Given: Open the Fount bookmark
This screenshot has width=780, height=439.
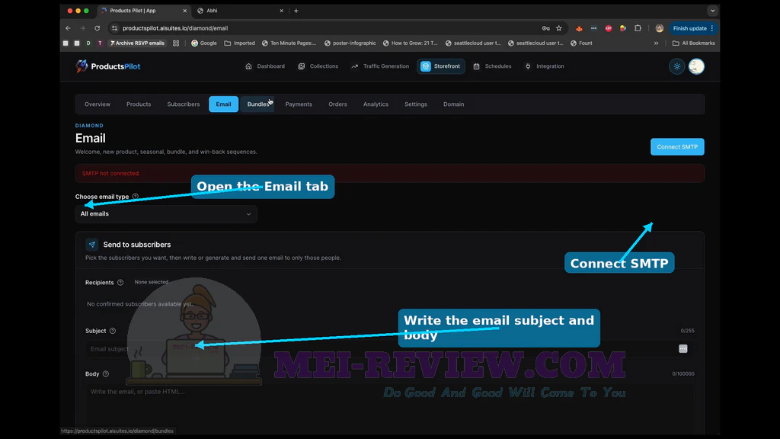Looking at the screenshot, I should pyautogui.click(x=581, y=43).
